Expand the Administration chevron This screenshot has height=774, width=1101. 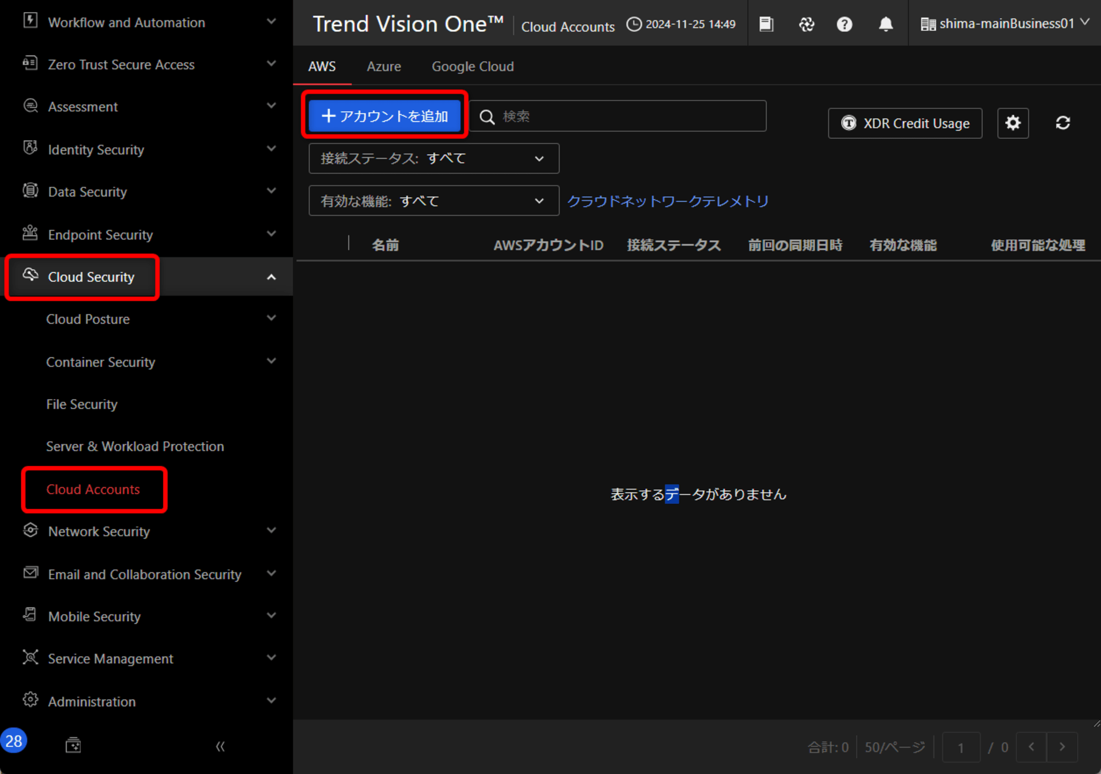tap(271, 701)
